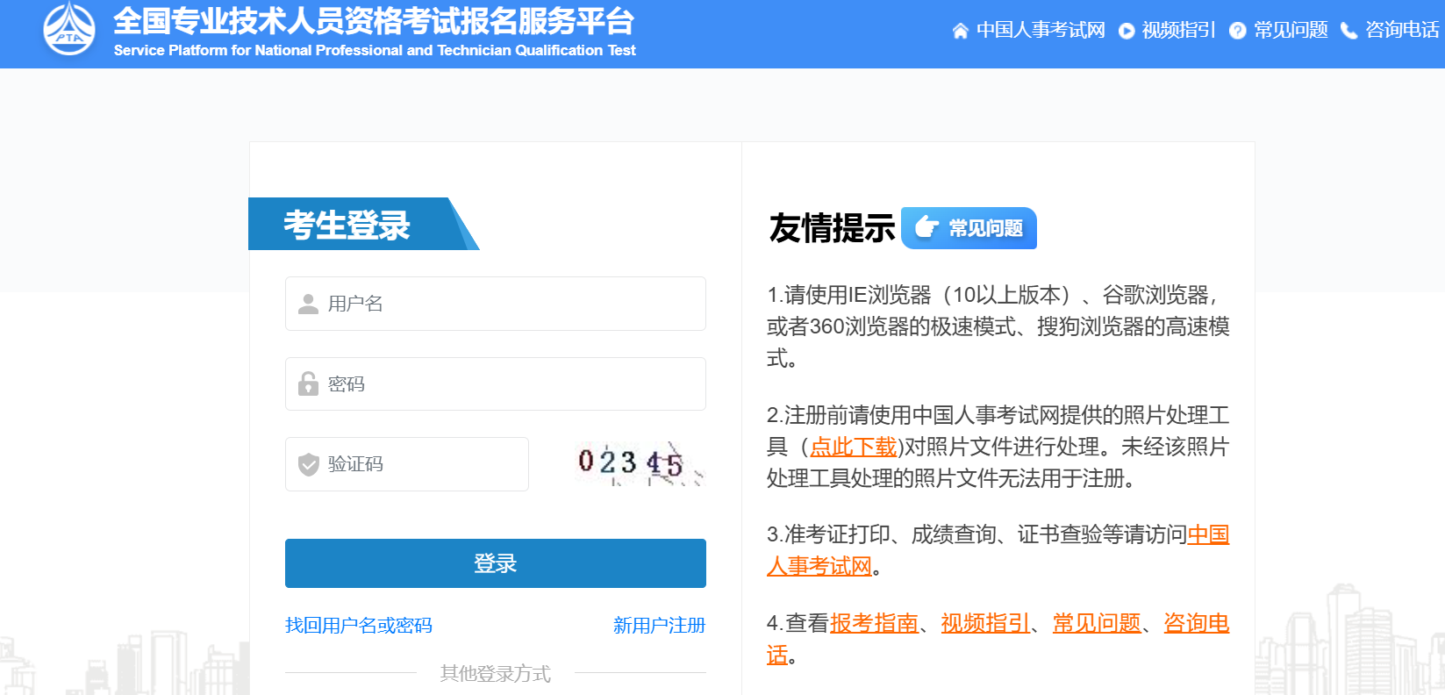Screen dimensions: 1445x695
Task: Click the blue 常见问题 button beside 友情提示
Action: click(x=969, y=228)
